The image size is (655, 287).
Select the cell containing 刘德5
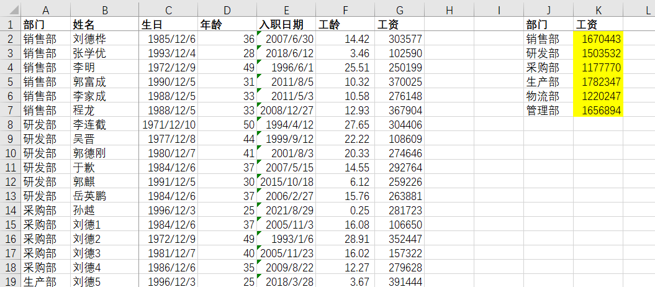[105, 281]
